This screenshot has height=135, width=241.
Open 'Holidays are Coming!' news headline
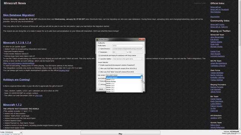17,79
